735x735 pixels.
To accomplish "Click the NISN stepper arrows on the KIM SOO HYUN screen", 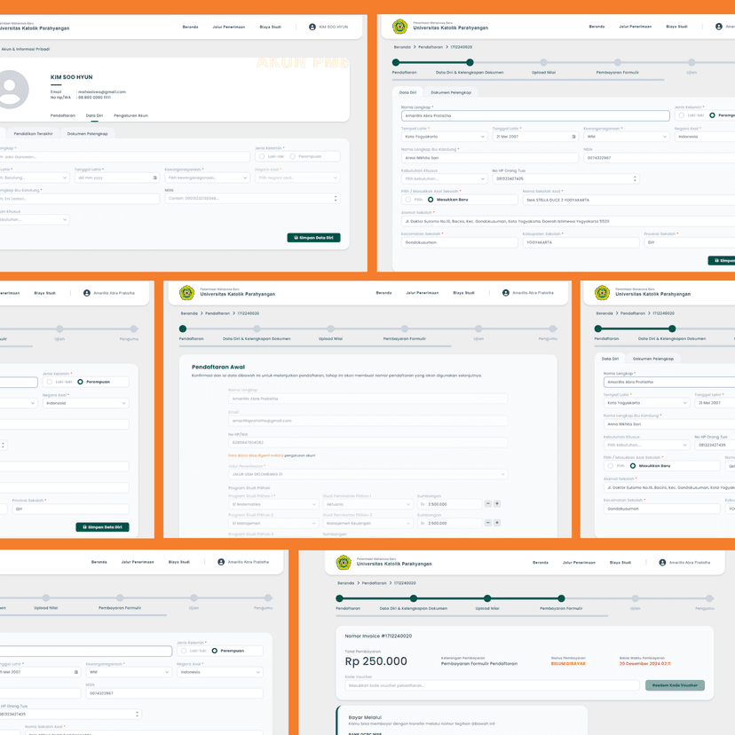I will tap(336, 198).
